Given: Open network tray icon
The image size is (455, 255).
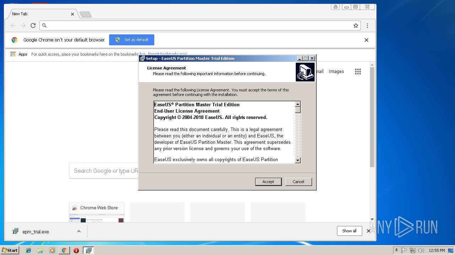Looking at the screenshot, I should pos(413,250).
